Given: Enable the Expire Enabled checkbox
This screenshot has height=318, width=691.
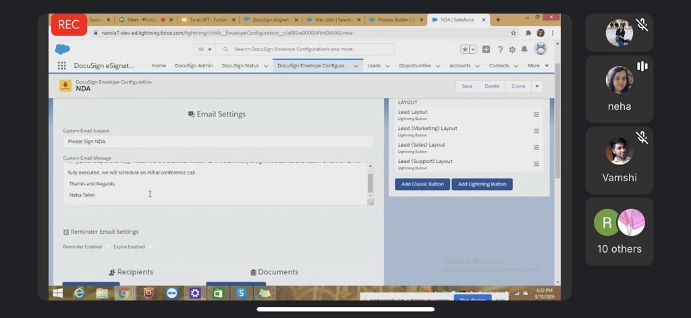Looking at the screenshot, I should tap(150, 247).
